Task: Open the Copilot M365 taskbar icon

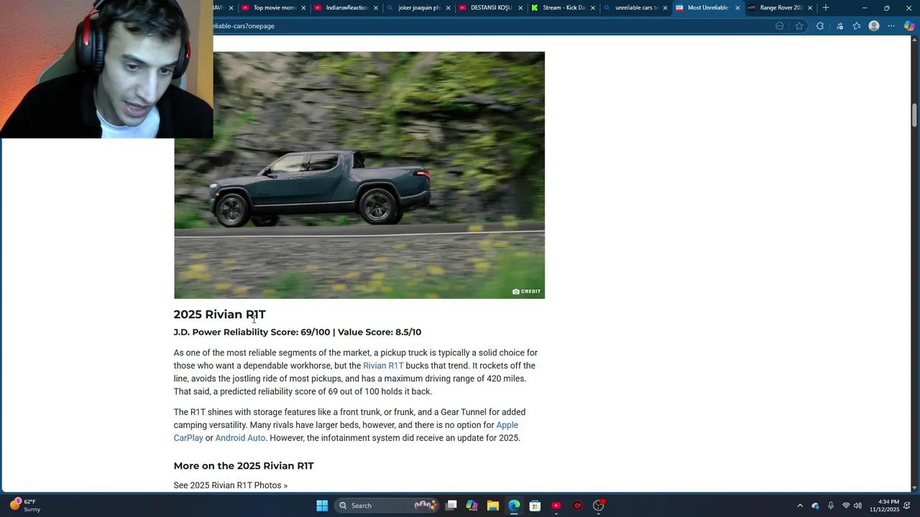Action: (472, 506)
